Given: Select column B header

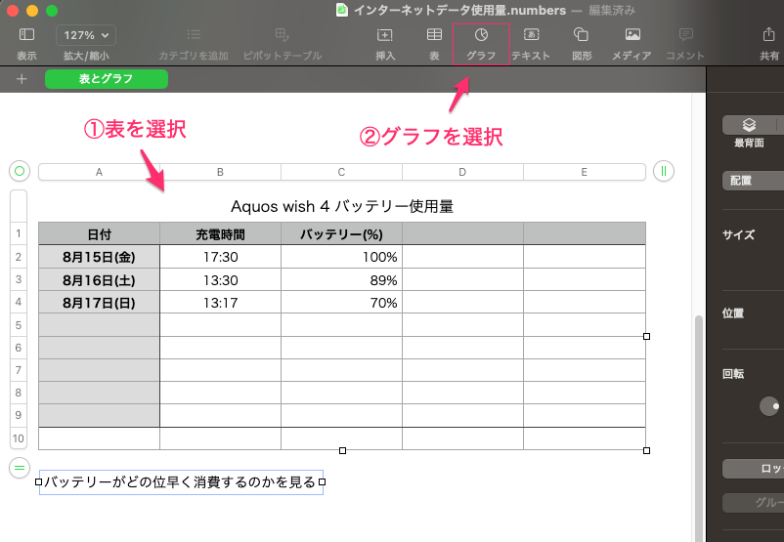Looking at the screenshot, I should tap(220, 172).
